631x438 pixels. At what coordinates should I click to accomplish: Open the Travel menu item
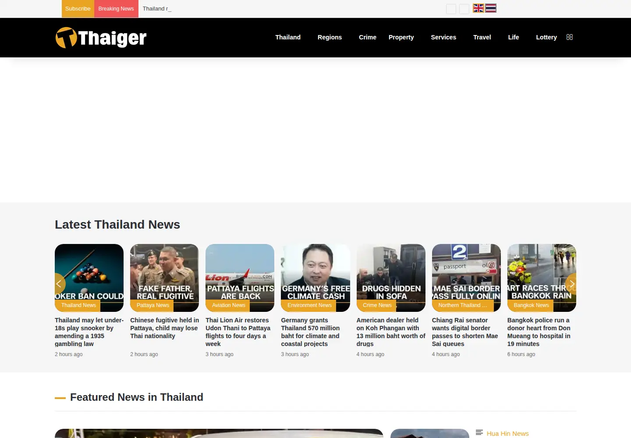[x=482, y=37]
